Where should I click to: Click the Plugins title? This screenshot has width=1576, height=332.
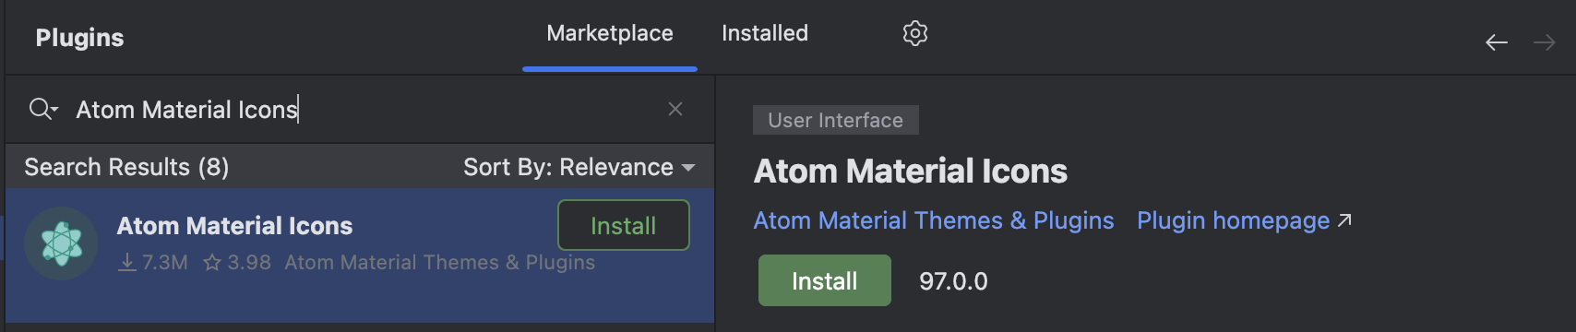(x=79, y=38)
